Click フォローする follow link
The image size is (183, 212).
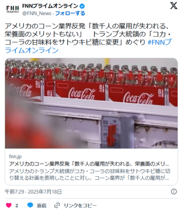pos(70,13)
